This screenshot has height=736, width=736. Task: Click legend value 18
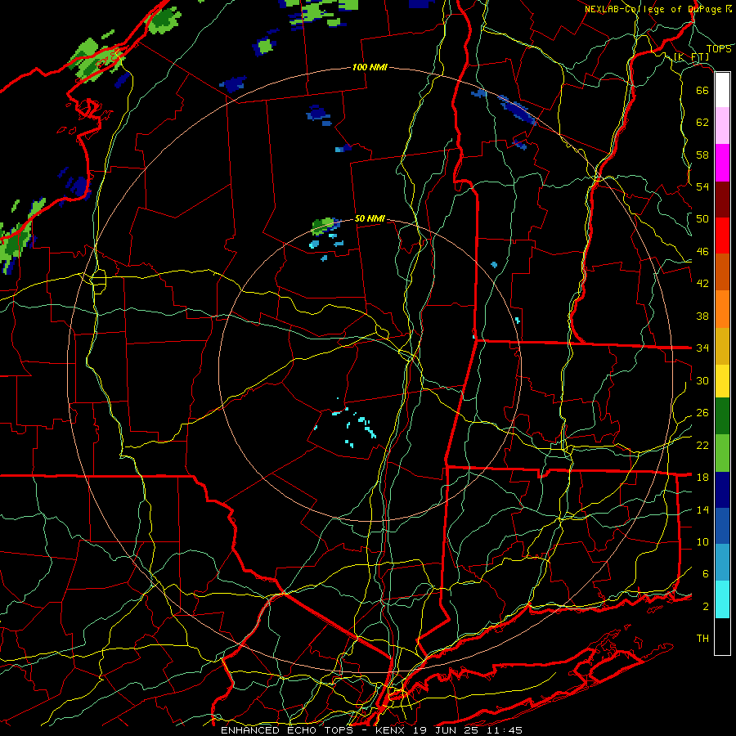coord(702,478)
